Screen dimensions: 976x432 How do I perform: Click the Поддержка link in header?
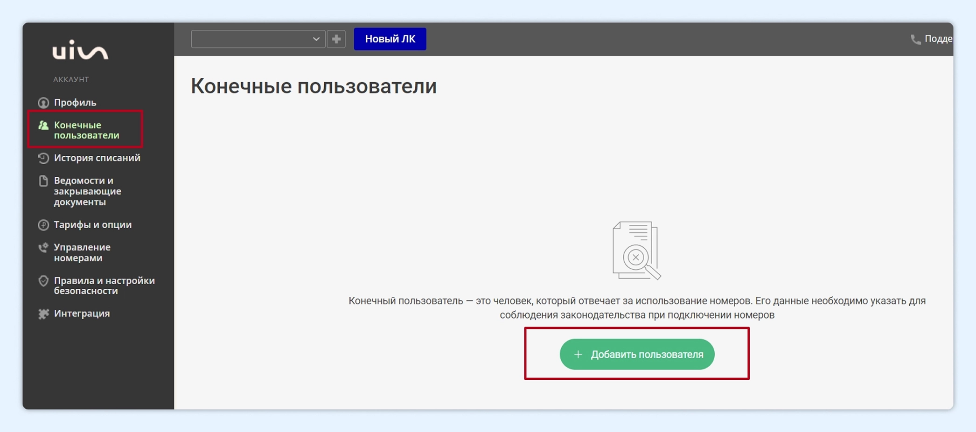pyautogui.click(x=938, y=39)
